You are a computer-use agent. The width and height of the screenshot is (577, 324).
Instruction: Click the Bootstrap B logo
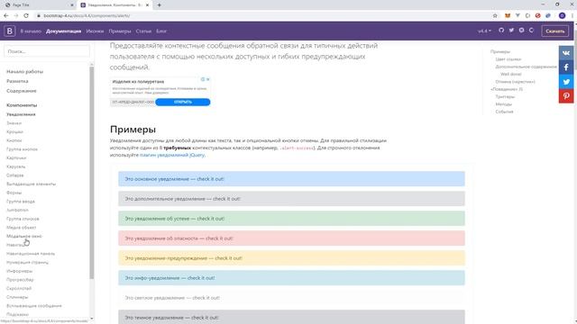click(x=10, y=31)
